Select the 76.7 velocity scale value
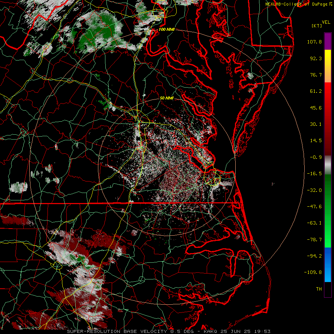334x334 pixels. [316, 75]
